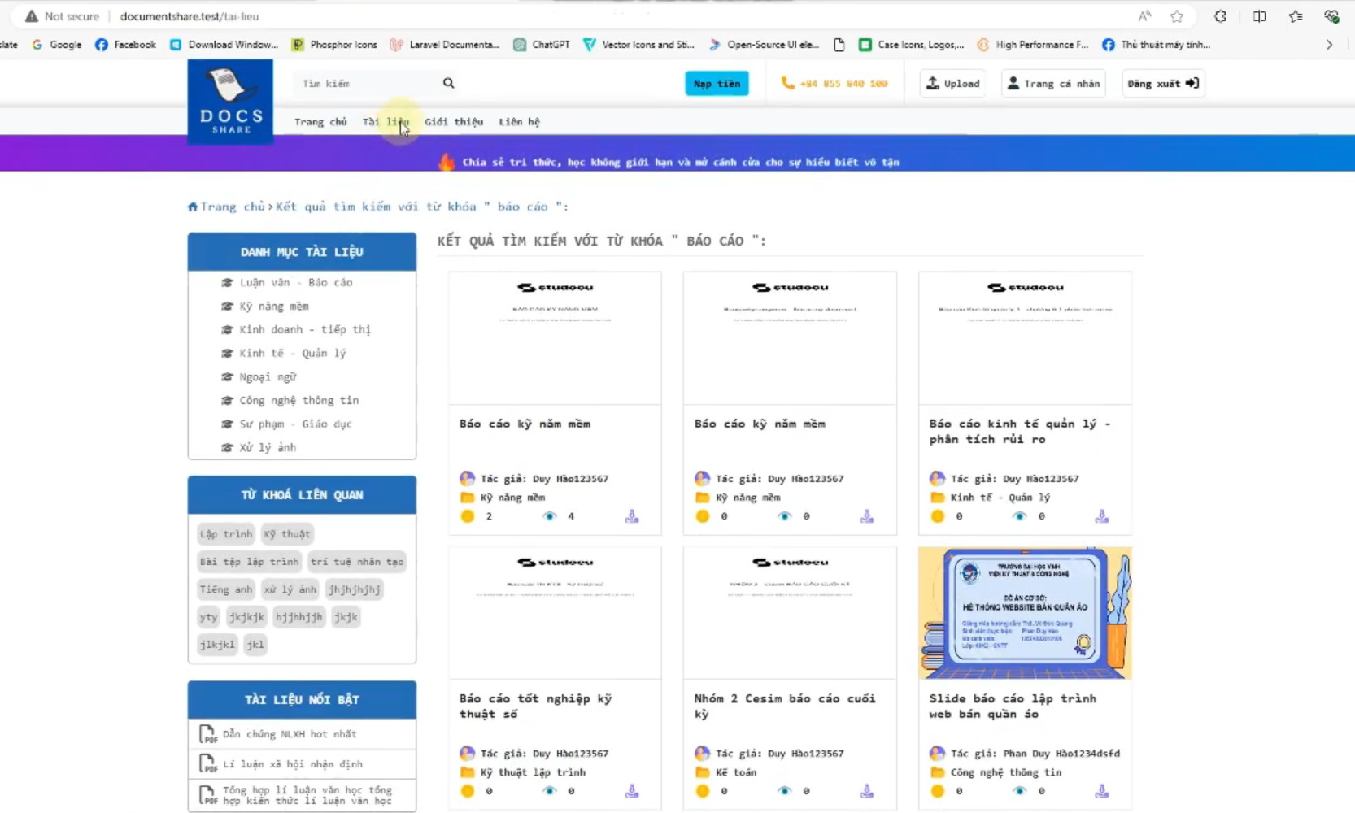Open browser extensions puzzle icon
Image resolution: width=1355 pixels, height=813 pixels.
[x=1220, y=16]
